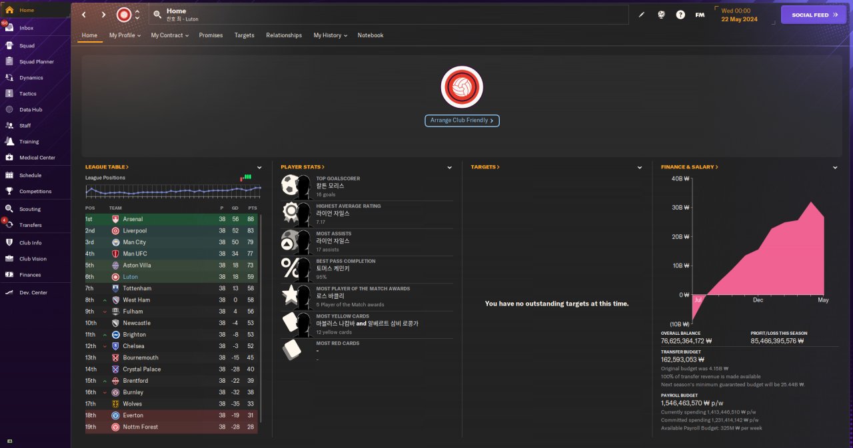Switch to the Targets tab
853x448 pixels.
pos(245,35)
